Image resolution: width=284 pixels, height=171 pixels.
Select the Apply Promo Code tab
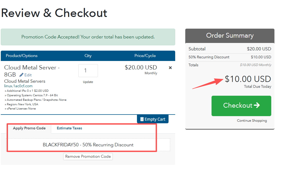pyautogui.click(x=29, y=128)
